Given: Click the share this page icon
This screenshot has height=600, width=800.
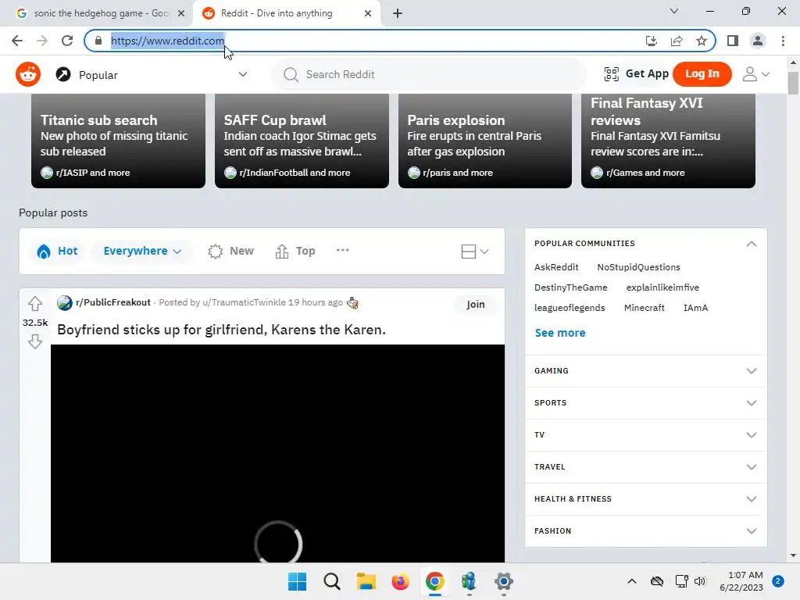Looking at the screenshot, I should click(x=677, y=41).
